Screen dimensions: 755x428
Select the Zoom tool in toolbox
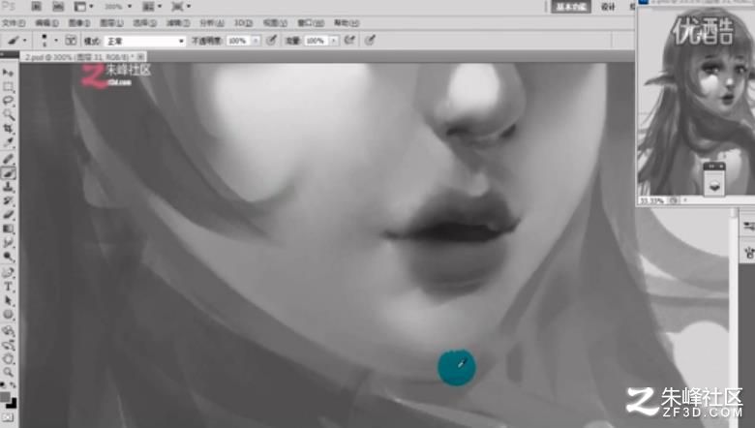(8, 372)
